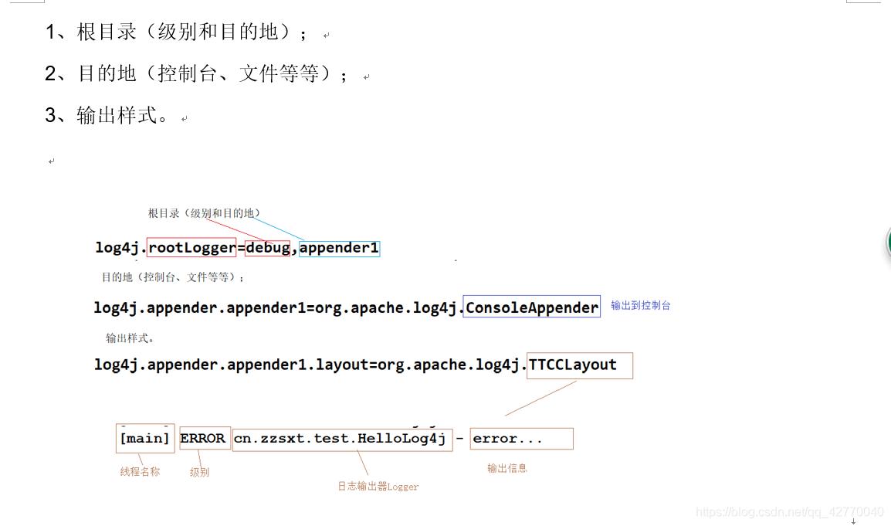Click the line '1、根目录（级别和目的地）；'
The image size is (891, 526).
(176, 32)
